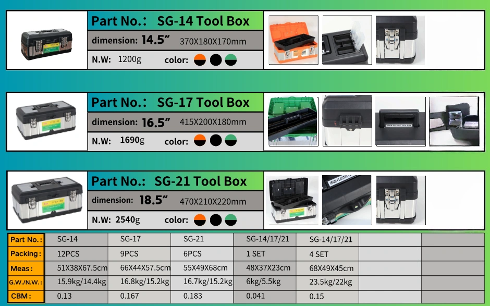This screenshot has width=490, height=306.
Task: Open the SG-17 tool box main product image
Action: click(x=46, y=120)
